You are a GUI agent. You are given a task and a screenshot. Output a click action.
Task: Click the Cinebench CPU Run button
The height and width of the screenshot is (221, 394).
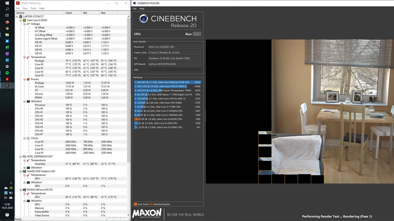(x=197, y=34)
